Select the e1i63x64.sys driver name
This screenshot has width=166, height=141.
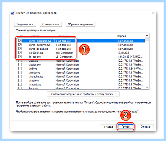[36, 53]
